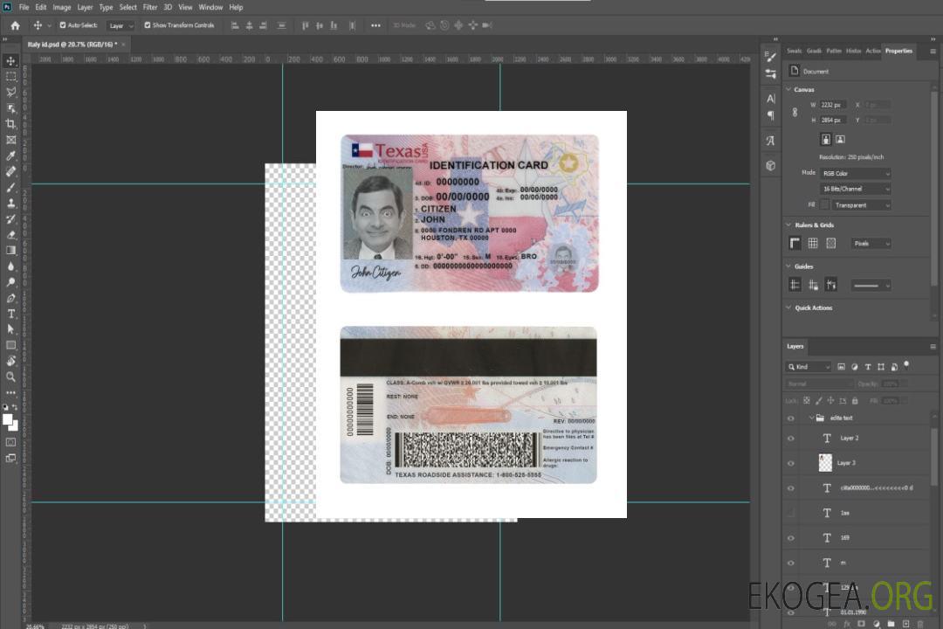This screenshot has width=943, height=629.
Task: Select the Move tool in the toolbox
Action: (x=10, y=61)
